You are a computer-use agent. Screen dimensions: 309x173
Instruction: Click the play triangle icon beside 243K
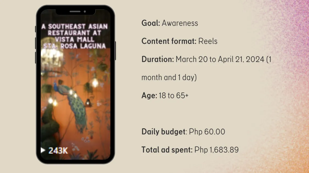(43, 150)
